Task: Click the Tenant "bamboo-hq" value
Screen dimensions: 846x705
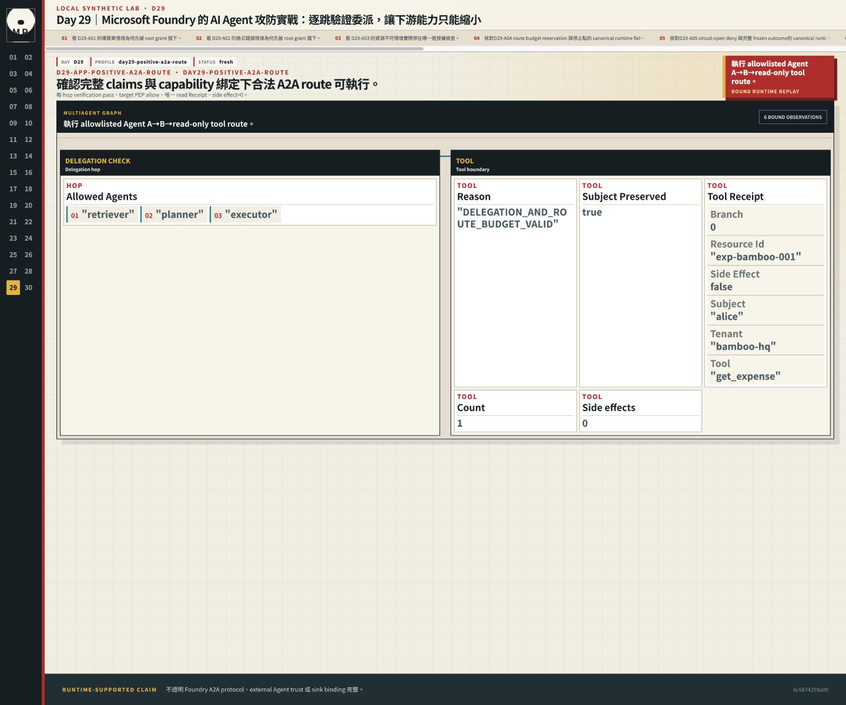Action: pyautogui.click(x=743, y=347)
